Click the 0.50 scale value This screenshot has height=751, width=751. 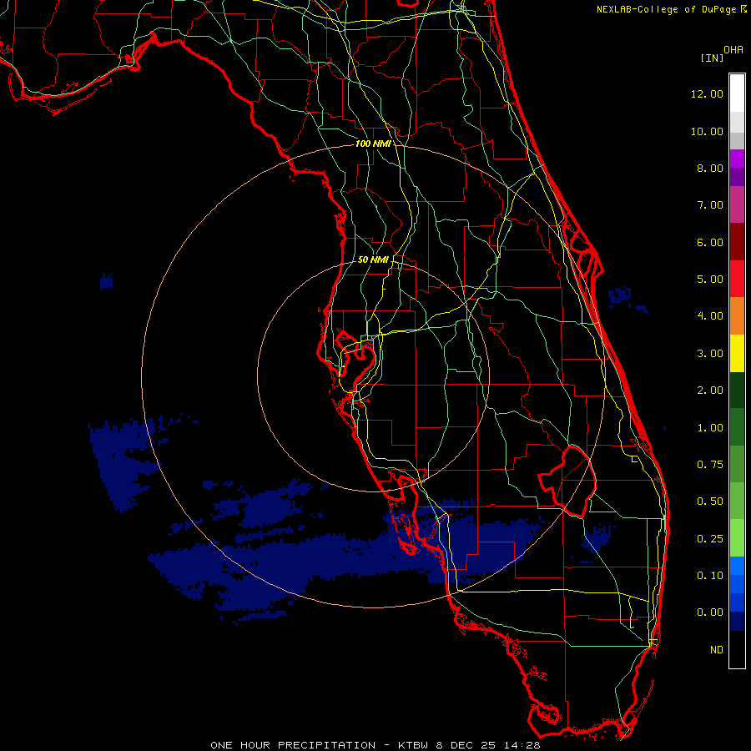click(710, 502)
